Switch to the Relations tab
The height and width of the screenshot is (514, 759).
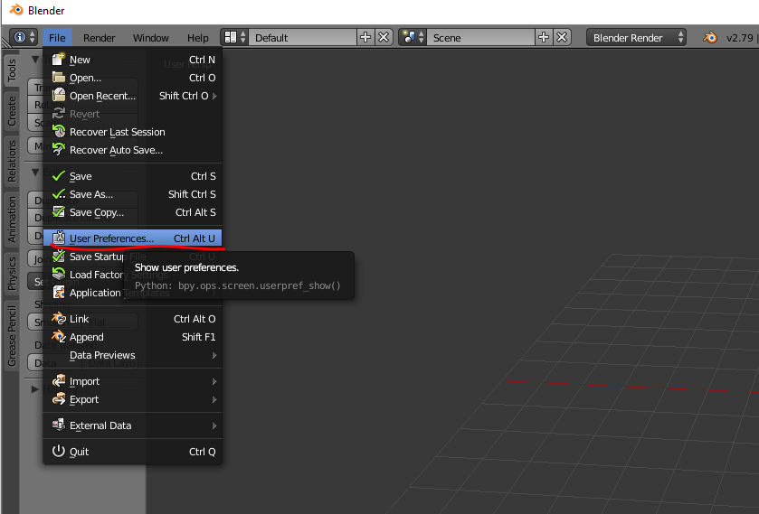(12, 161)
